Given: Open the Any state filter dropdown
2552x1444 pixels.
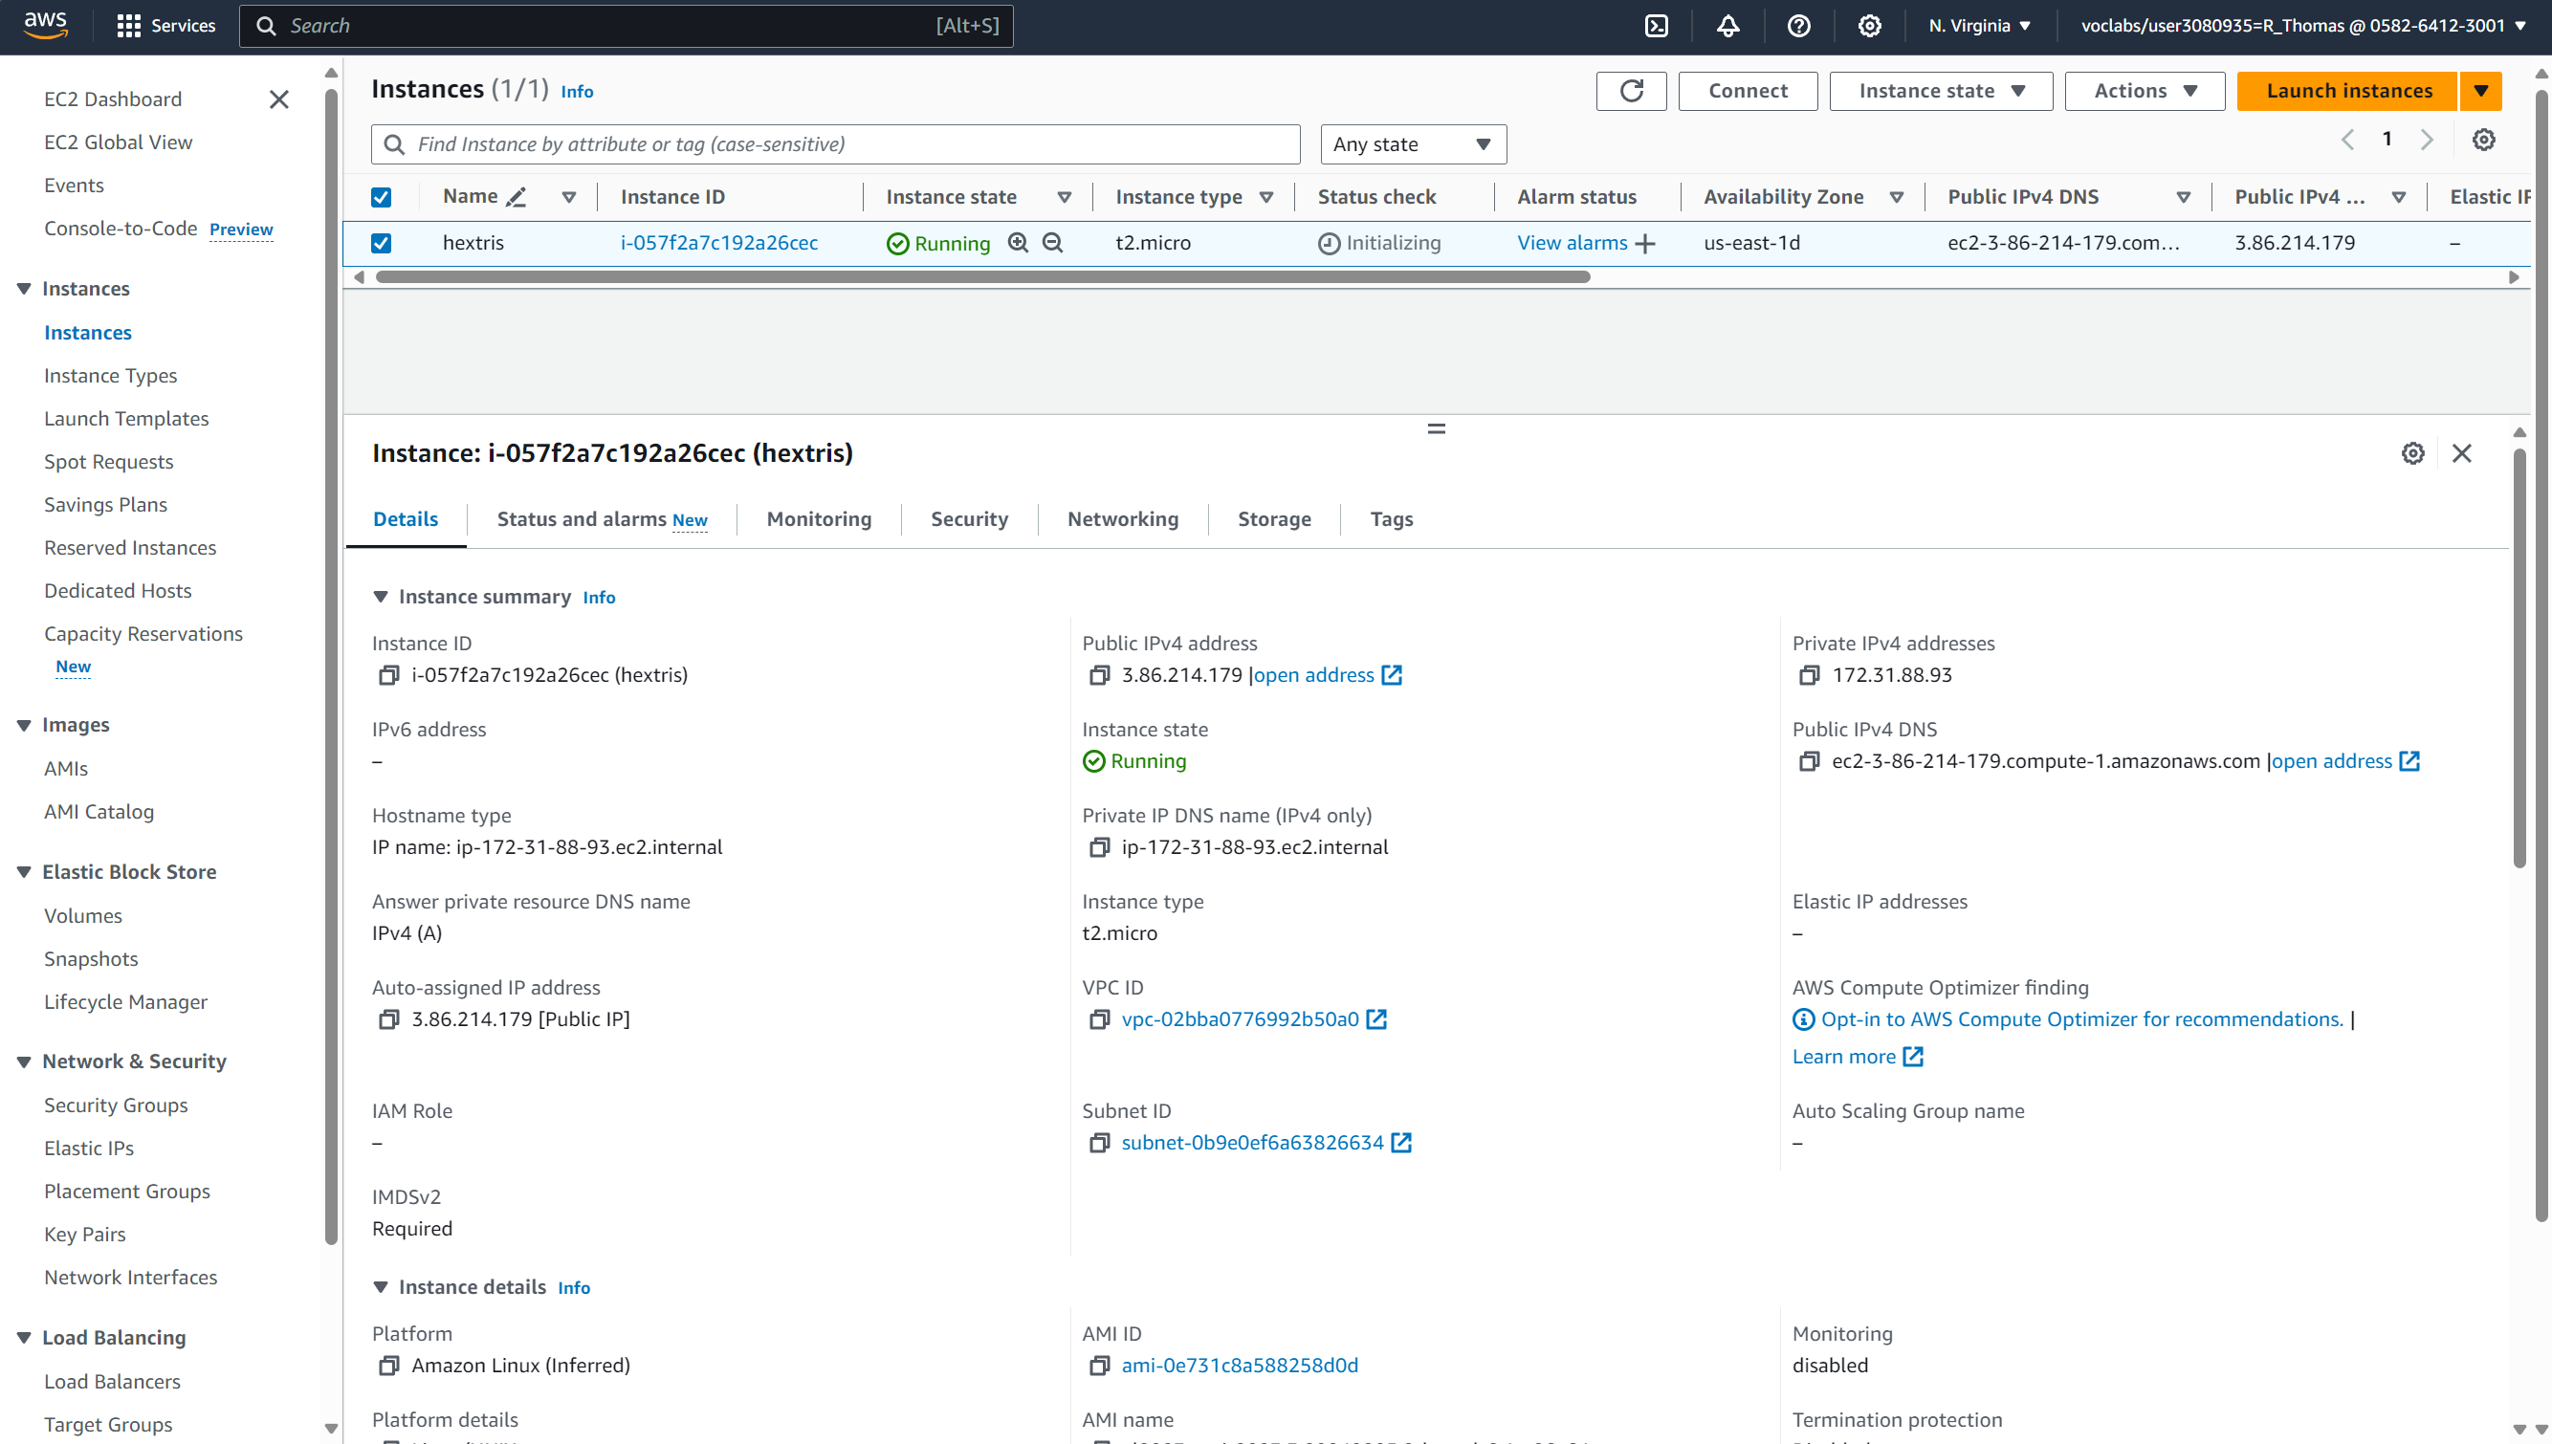Looking at the screenshot, I should tap(1413, 144).
